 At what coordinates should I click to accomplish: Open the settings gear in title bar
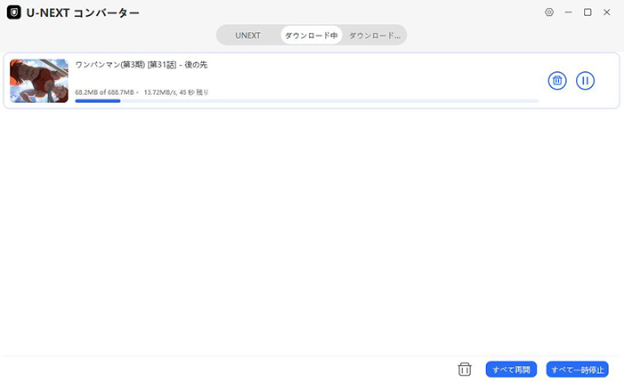(x=549, y=12)
